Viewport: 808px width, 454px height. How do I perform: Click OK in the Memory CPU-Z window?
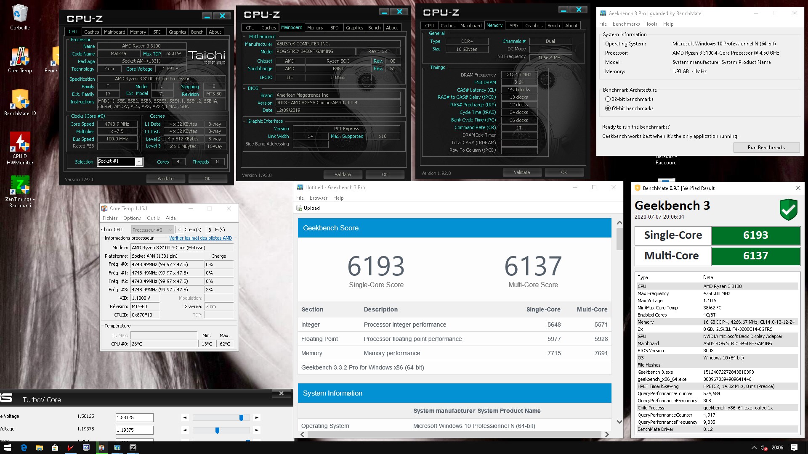click(564, 172)
